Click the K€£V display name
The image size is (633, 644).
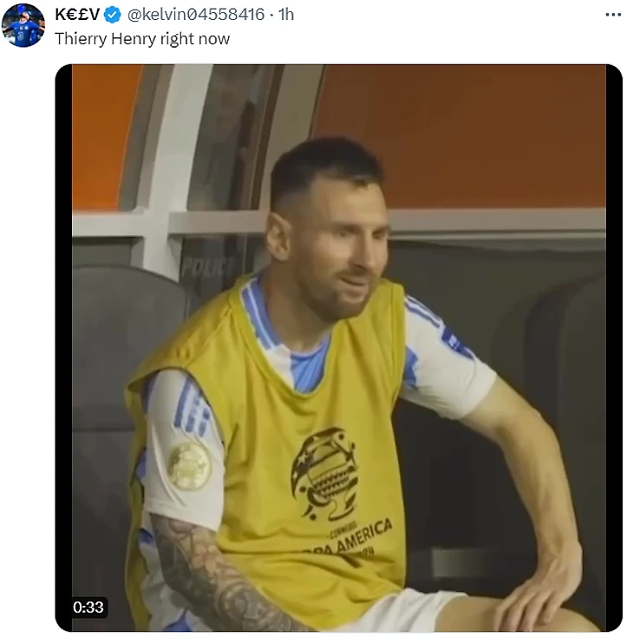[78, 15]
